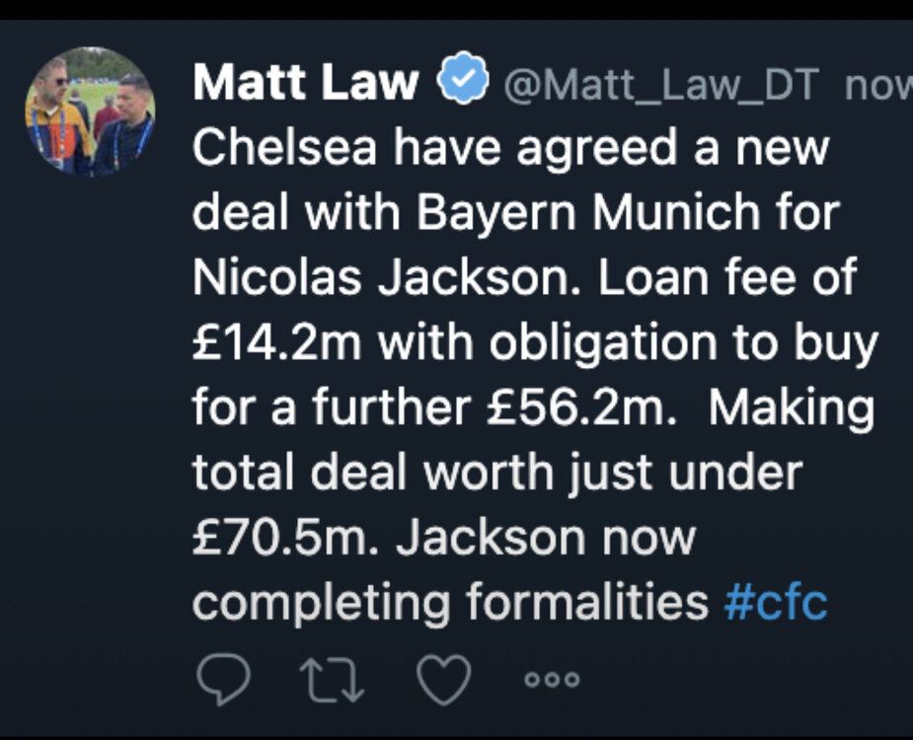913x740 pixels.
Task: Click 'obligation to buy' phrase
Action: pyautogui.click(x=684, y=344)
